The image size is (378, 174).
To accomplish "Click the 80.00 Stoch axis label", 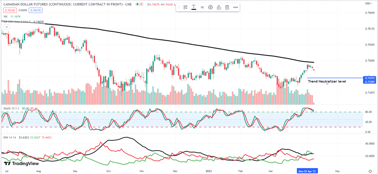I will tap(368, 112).
